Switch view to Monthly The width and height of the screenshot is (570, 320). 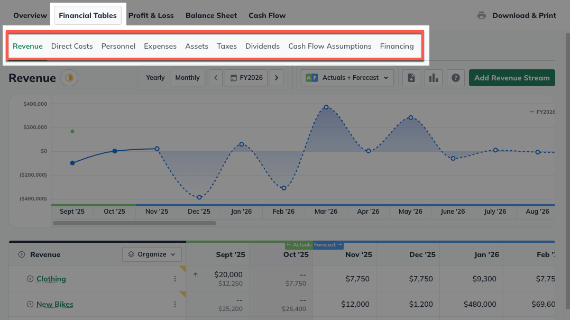point(187,78)
